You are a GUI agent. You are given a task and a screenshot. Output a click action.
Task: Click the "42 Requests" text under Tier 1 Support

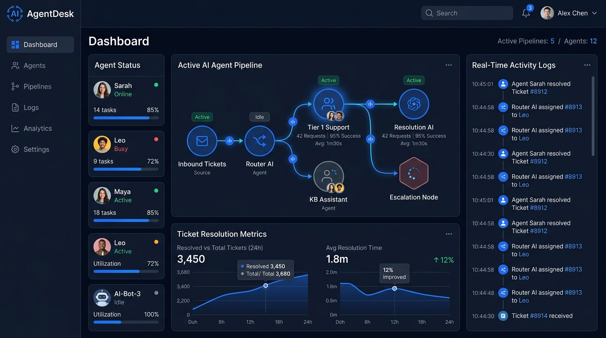tap(311, 136)
